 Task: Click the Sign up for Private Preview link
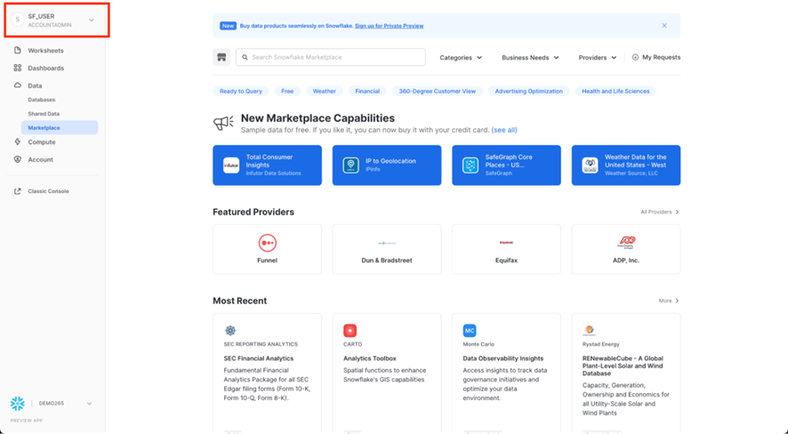pos(389,26)
